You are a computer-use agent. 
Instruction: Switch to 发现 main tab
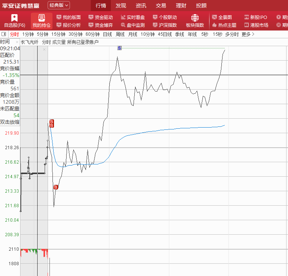point(121,6)
